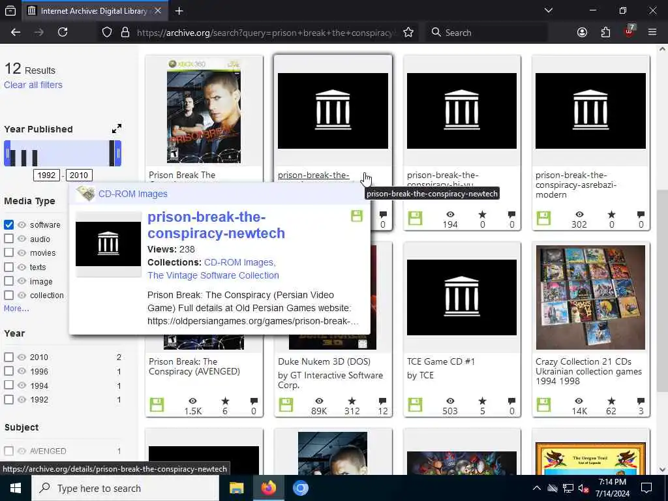Image resolution: width=668 pixels, height=501 pixels.
Task: Check the collection media type filter
Action: click(9, 295)
